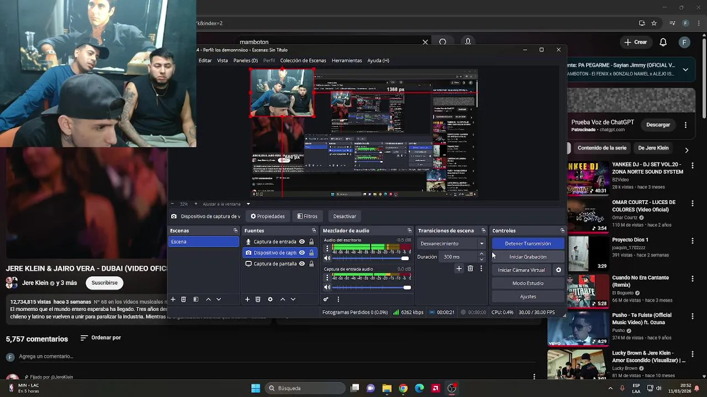Screen dimensions: 707x397
Task: Open OBS Colección de Escenas menu
Action: pos(303,61)
